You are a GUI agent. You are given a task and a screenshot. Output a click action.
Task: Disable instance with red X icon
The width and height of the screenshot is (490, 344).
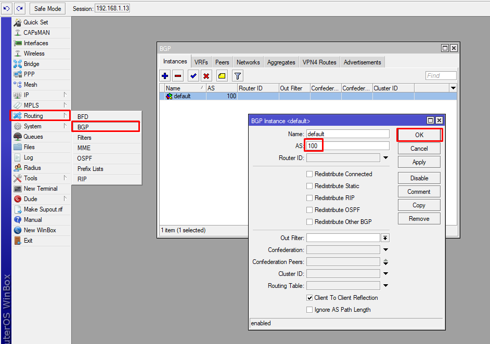pyautogui.click(x=207, y=76)
